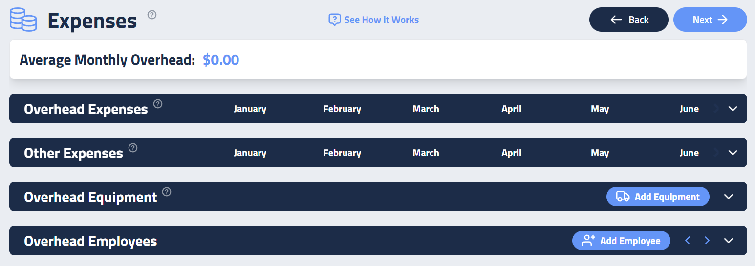Expand the Other Expenses section
The height and width of the screenshot is (266, 755).
pos(733,153)
